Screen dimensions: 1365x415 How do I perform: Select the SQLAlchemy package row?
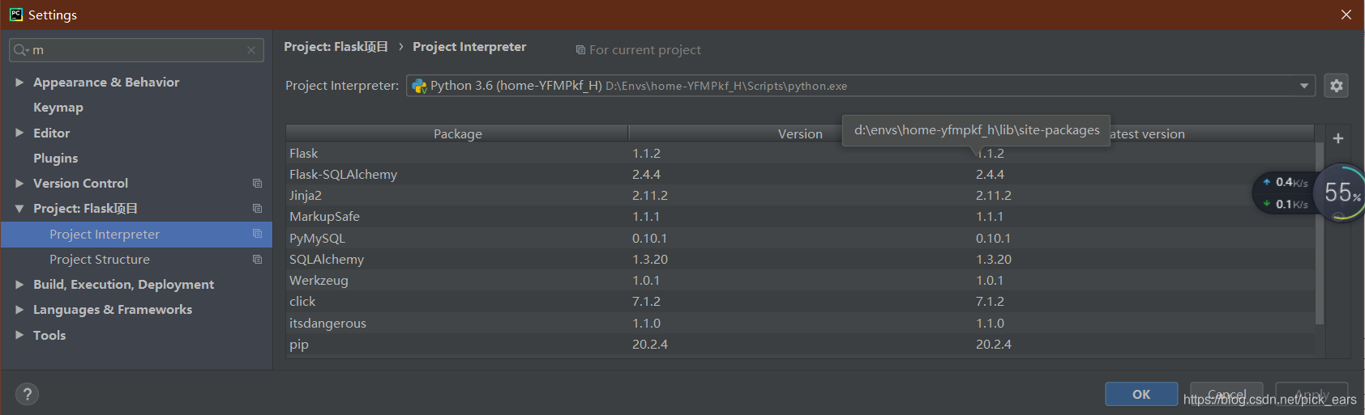point(800,260)
